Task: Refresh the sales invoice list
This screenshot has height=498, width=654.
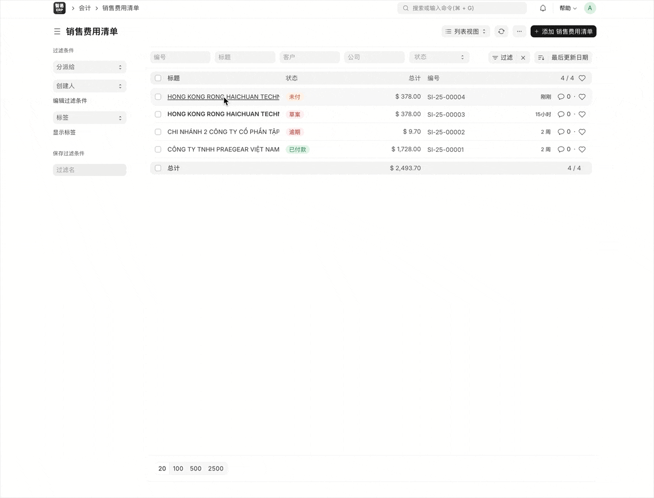Action: point(501,32)
